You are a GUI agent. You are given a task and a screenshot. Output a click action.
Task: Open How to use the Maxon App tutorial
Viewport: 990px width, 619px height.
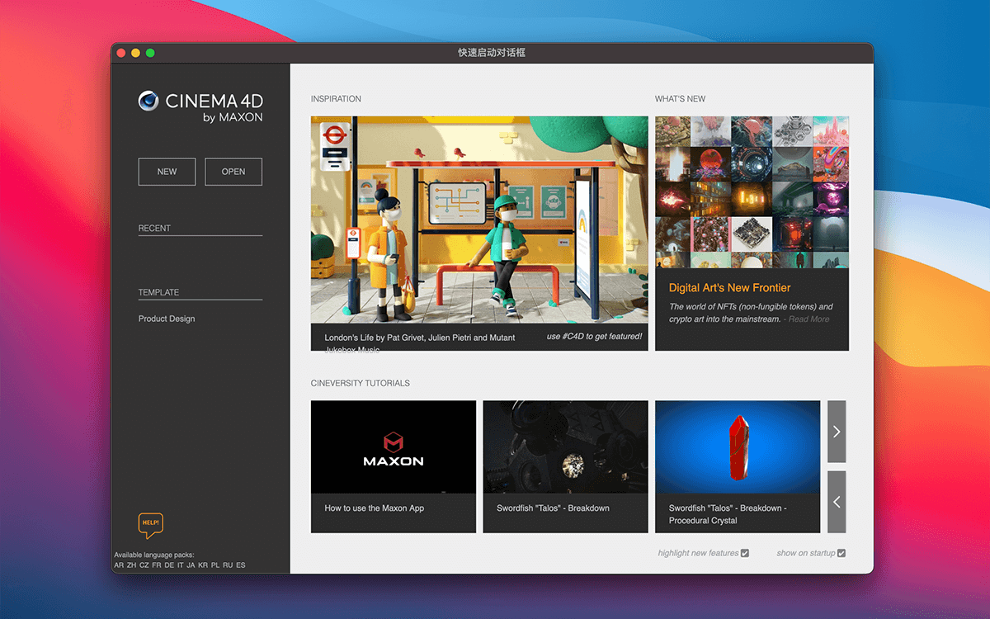point(394,447)
